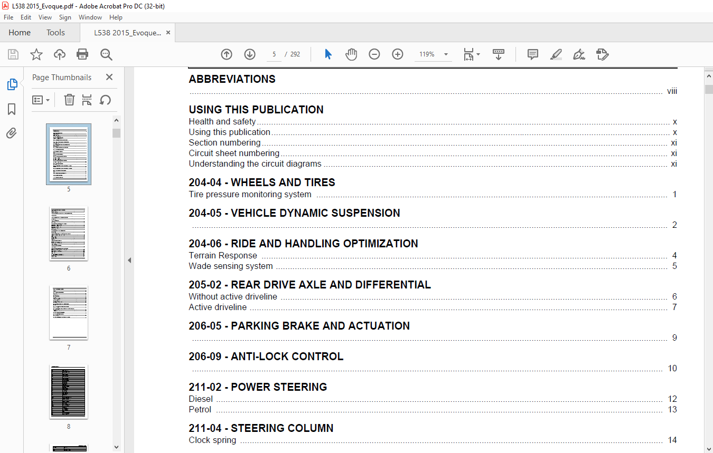Screen dimensions: 713x453
Task: Rotate the page with curved-arrow icon
Action: [x=106, y=100]
